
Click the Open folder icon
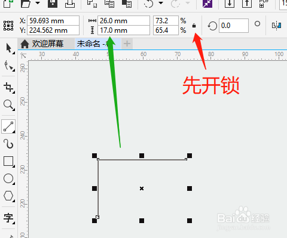[26, 4]
